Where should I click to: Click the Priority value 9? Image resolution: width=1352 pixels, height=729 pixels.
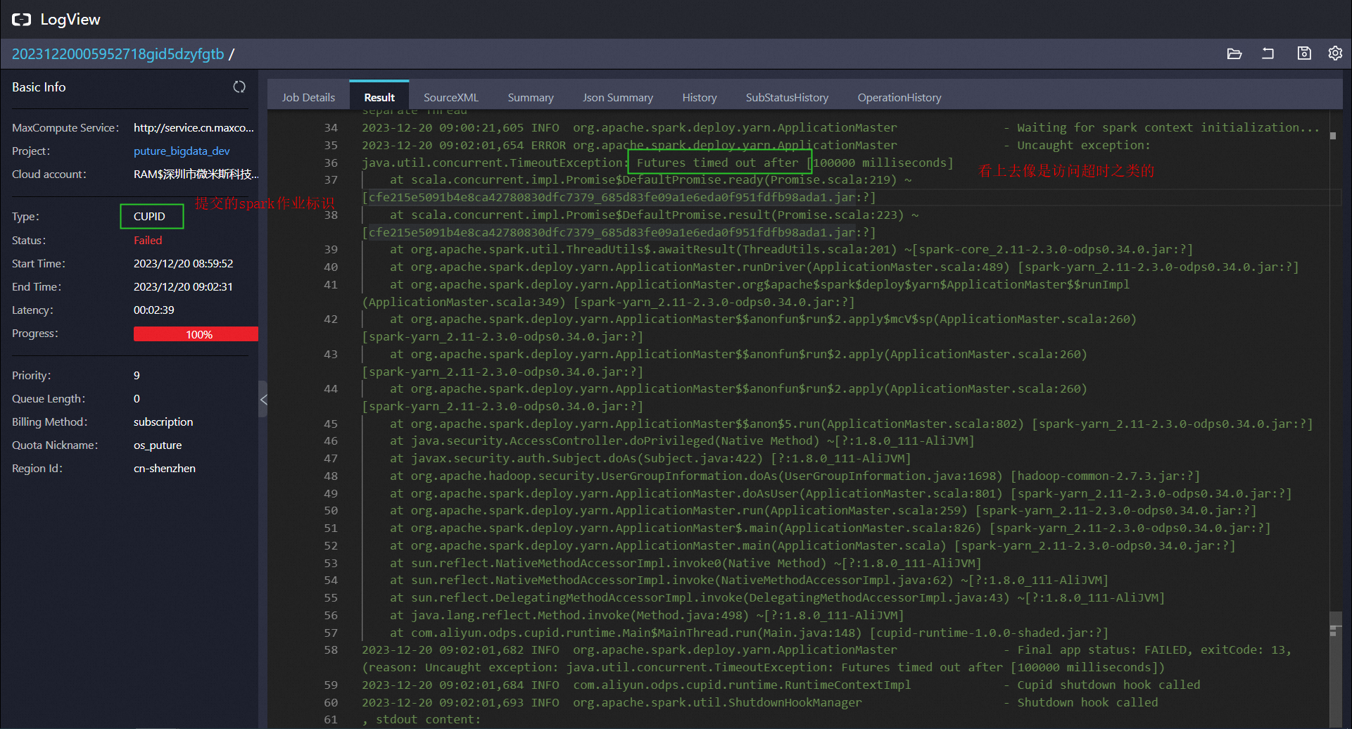point(137,376)
